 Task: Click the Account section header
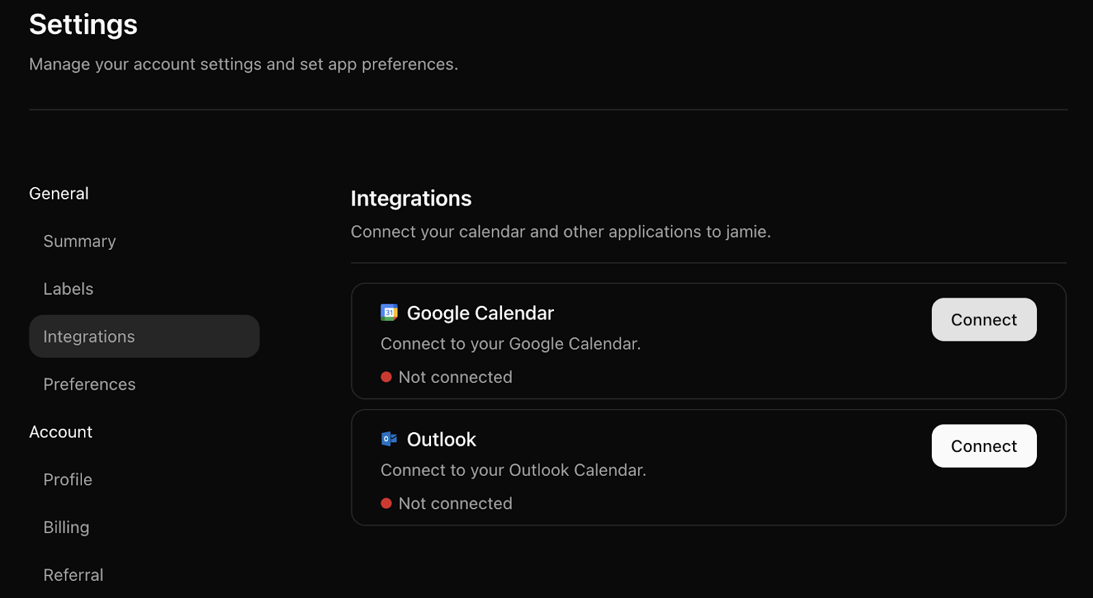coord(61,432)
